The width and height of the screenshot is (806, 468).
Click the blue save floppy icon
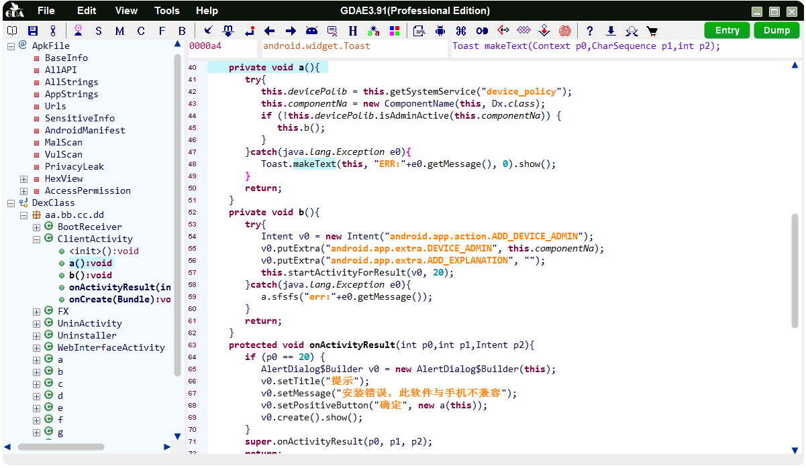click(x=33, y=31)
